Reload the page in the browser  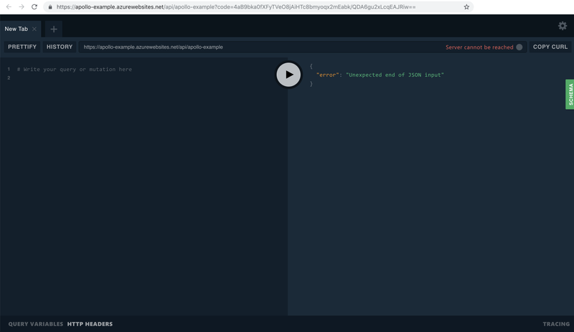point(34,6)
